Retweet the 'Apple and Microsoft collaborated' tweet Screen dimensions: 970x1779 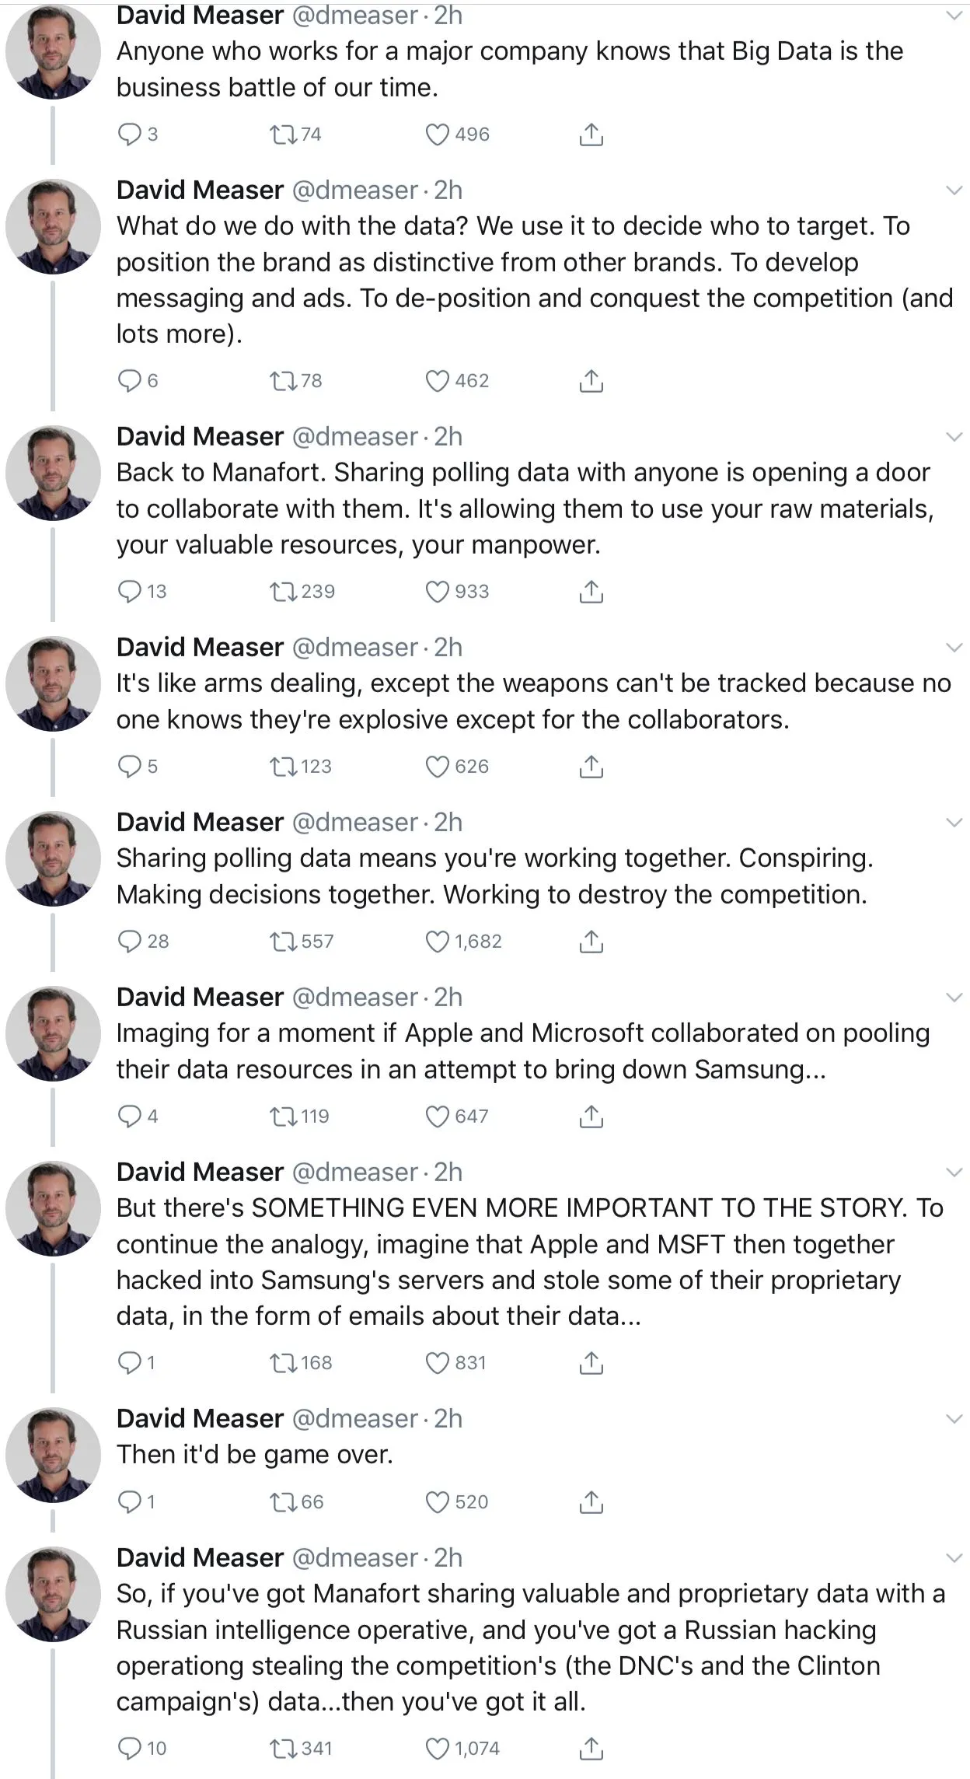pyautogui.click(x=283, y=1117)
